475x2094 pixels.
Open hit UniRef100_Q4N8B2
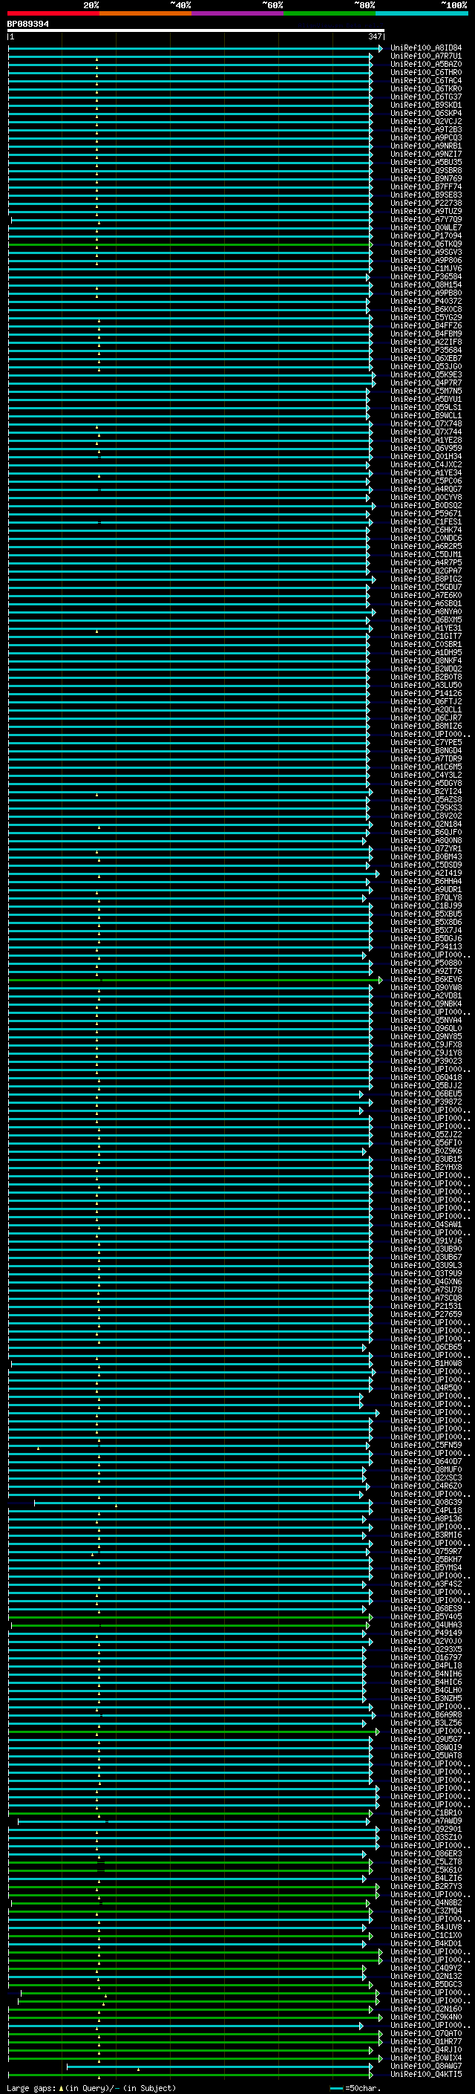pos(425,1902)
